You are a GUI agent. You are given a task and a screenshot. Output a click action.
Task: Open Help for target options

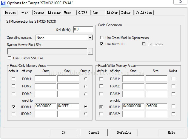pos(172,132)
